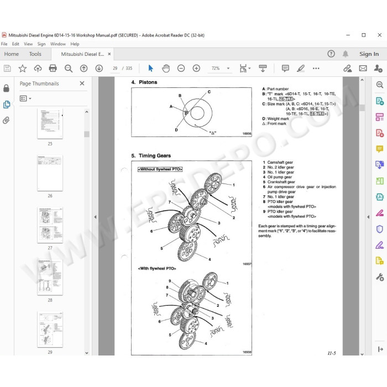Click document scrollbar down arrow
This screenshot has height=387, width=387.
point(362,354)
